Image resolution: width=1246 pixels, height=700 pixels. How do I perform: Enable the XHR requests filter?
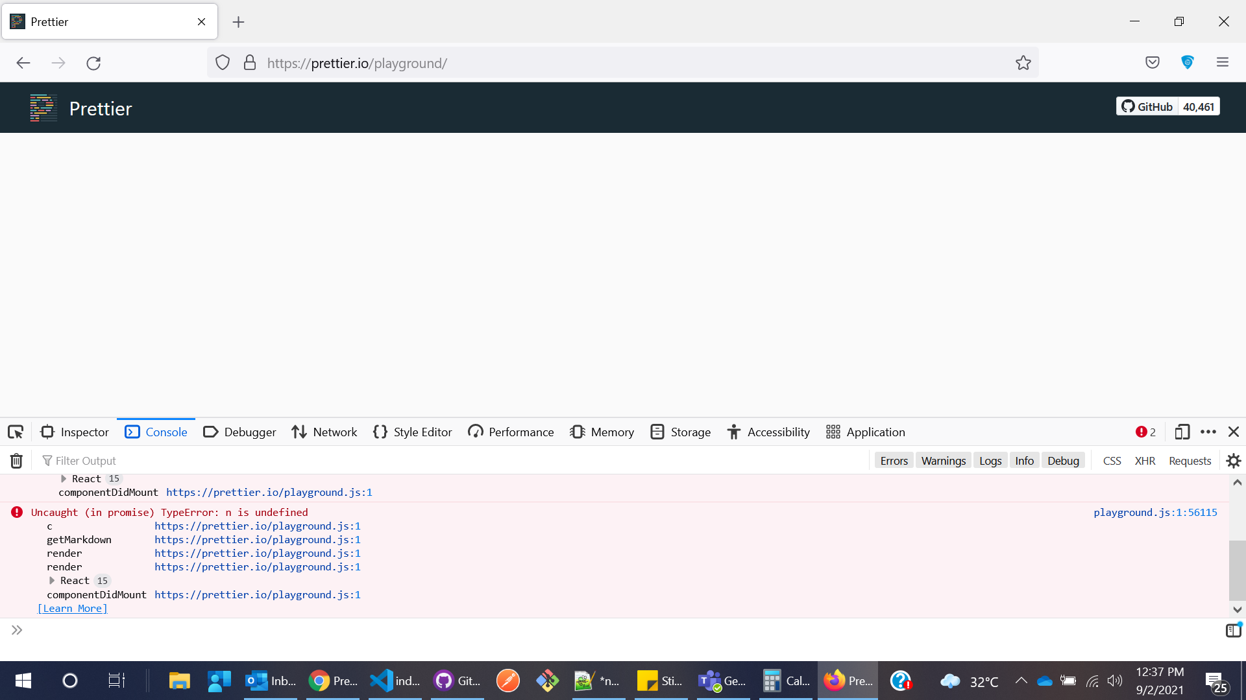[x=1145, y=461]
